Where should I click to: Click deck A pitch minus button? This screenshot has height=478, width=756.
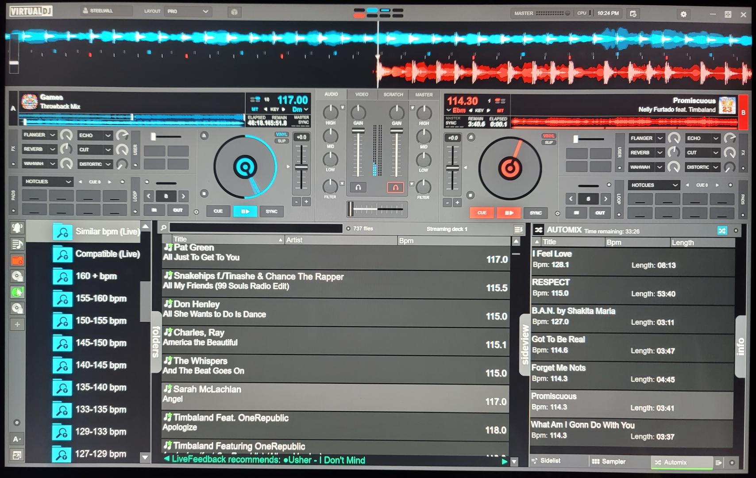click(x=297, y=202)
